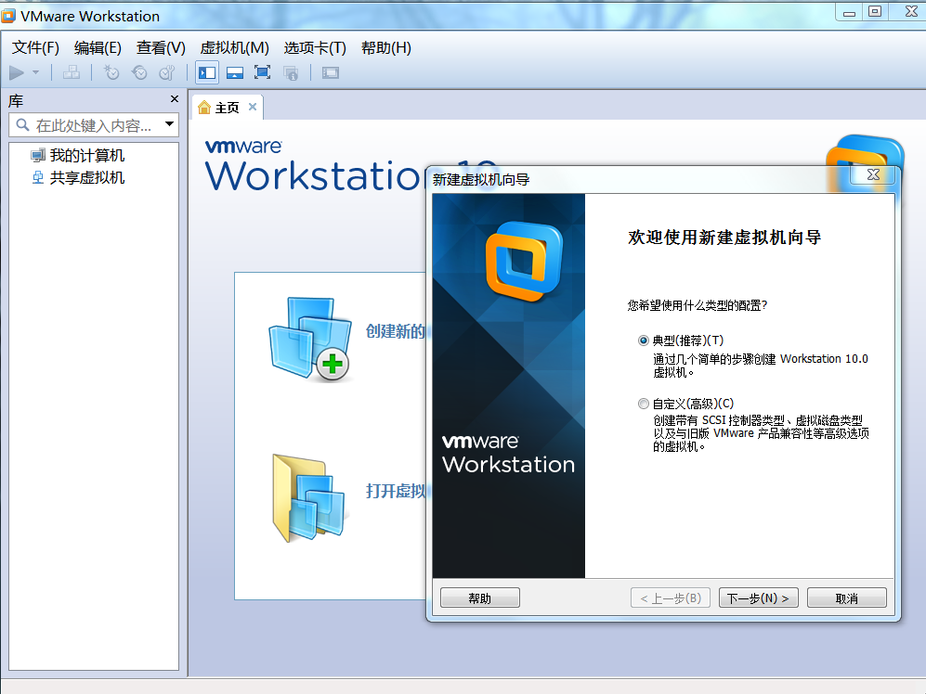Open the 帮助(H) menu
Screen dimensions: 926x694
[x=386, y=48]
